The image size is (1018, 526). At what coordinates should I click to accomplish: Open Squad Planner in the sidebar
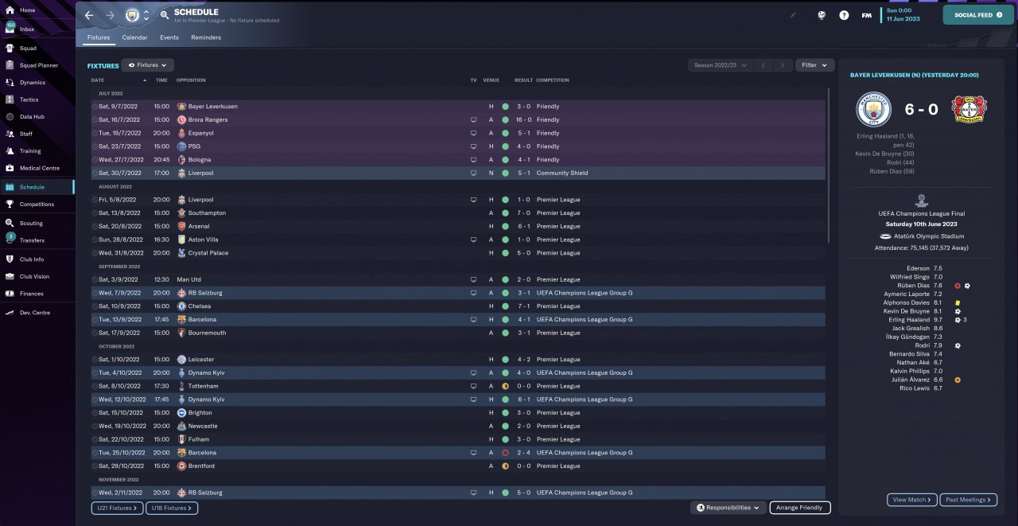[x=38, y=65]
